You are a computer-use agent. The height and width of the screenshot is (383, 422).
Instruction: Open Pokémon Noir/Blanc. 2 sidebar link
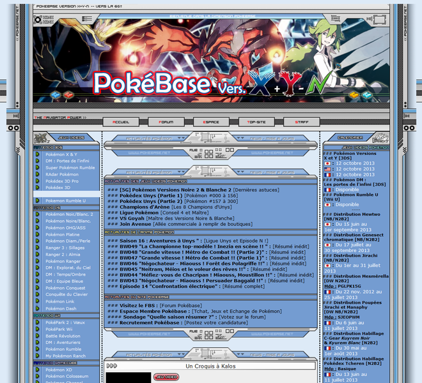(x=69, y=214)
